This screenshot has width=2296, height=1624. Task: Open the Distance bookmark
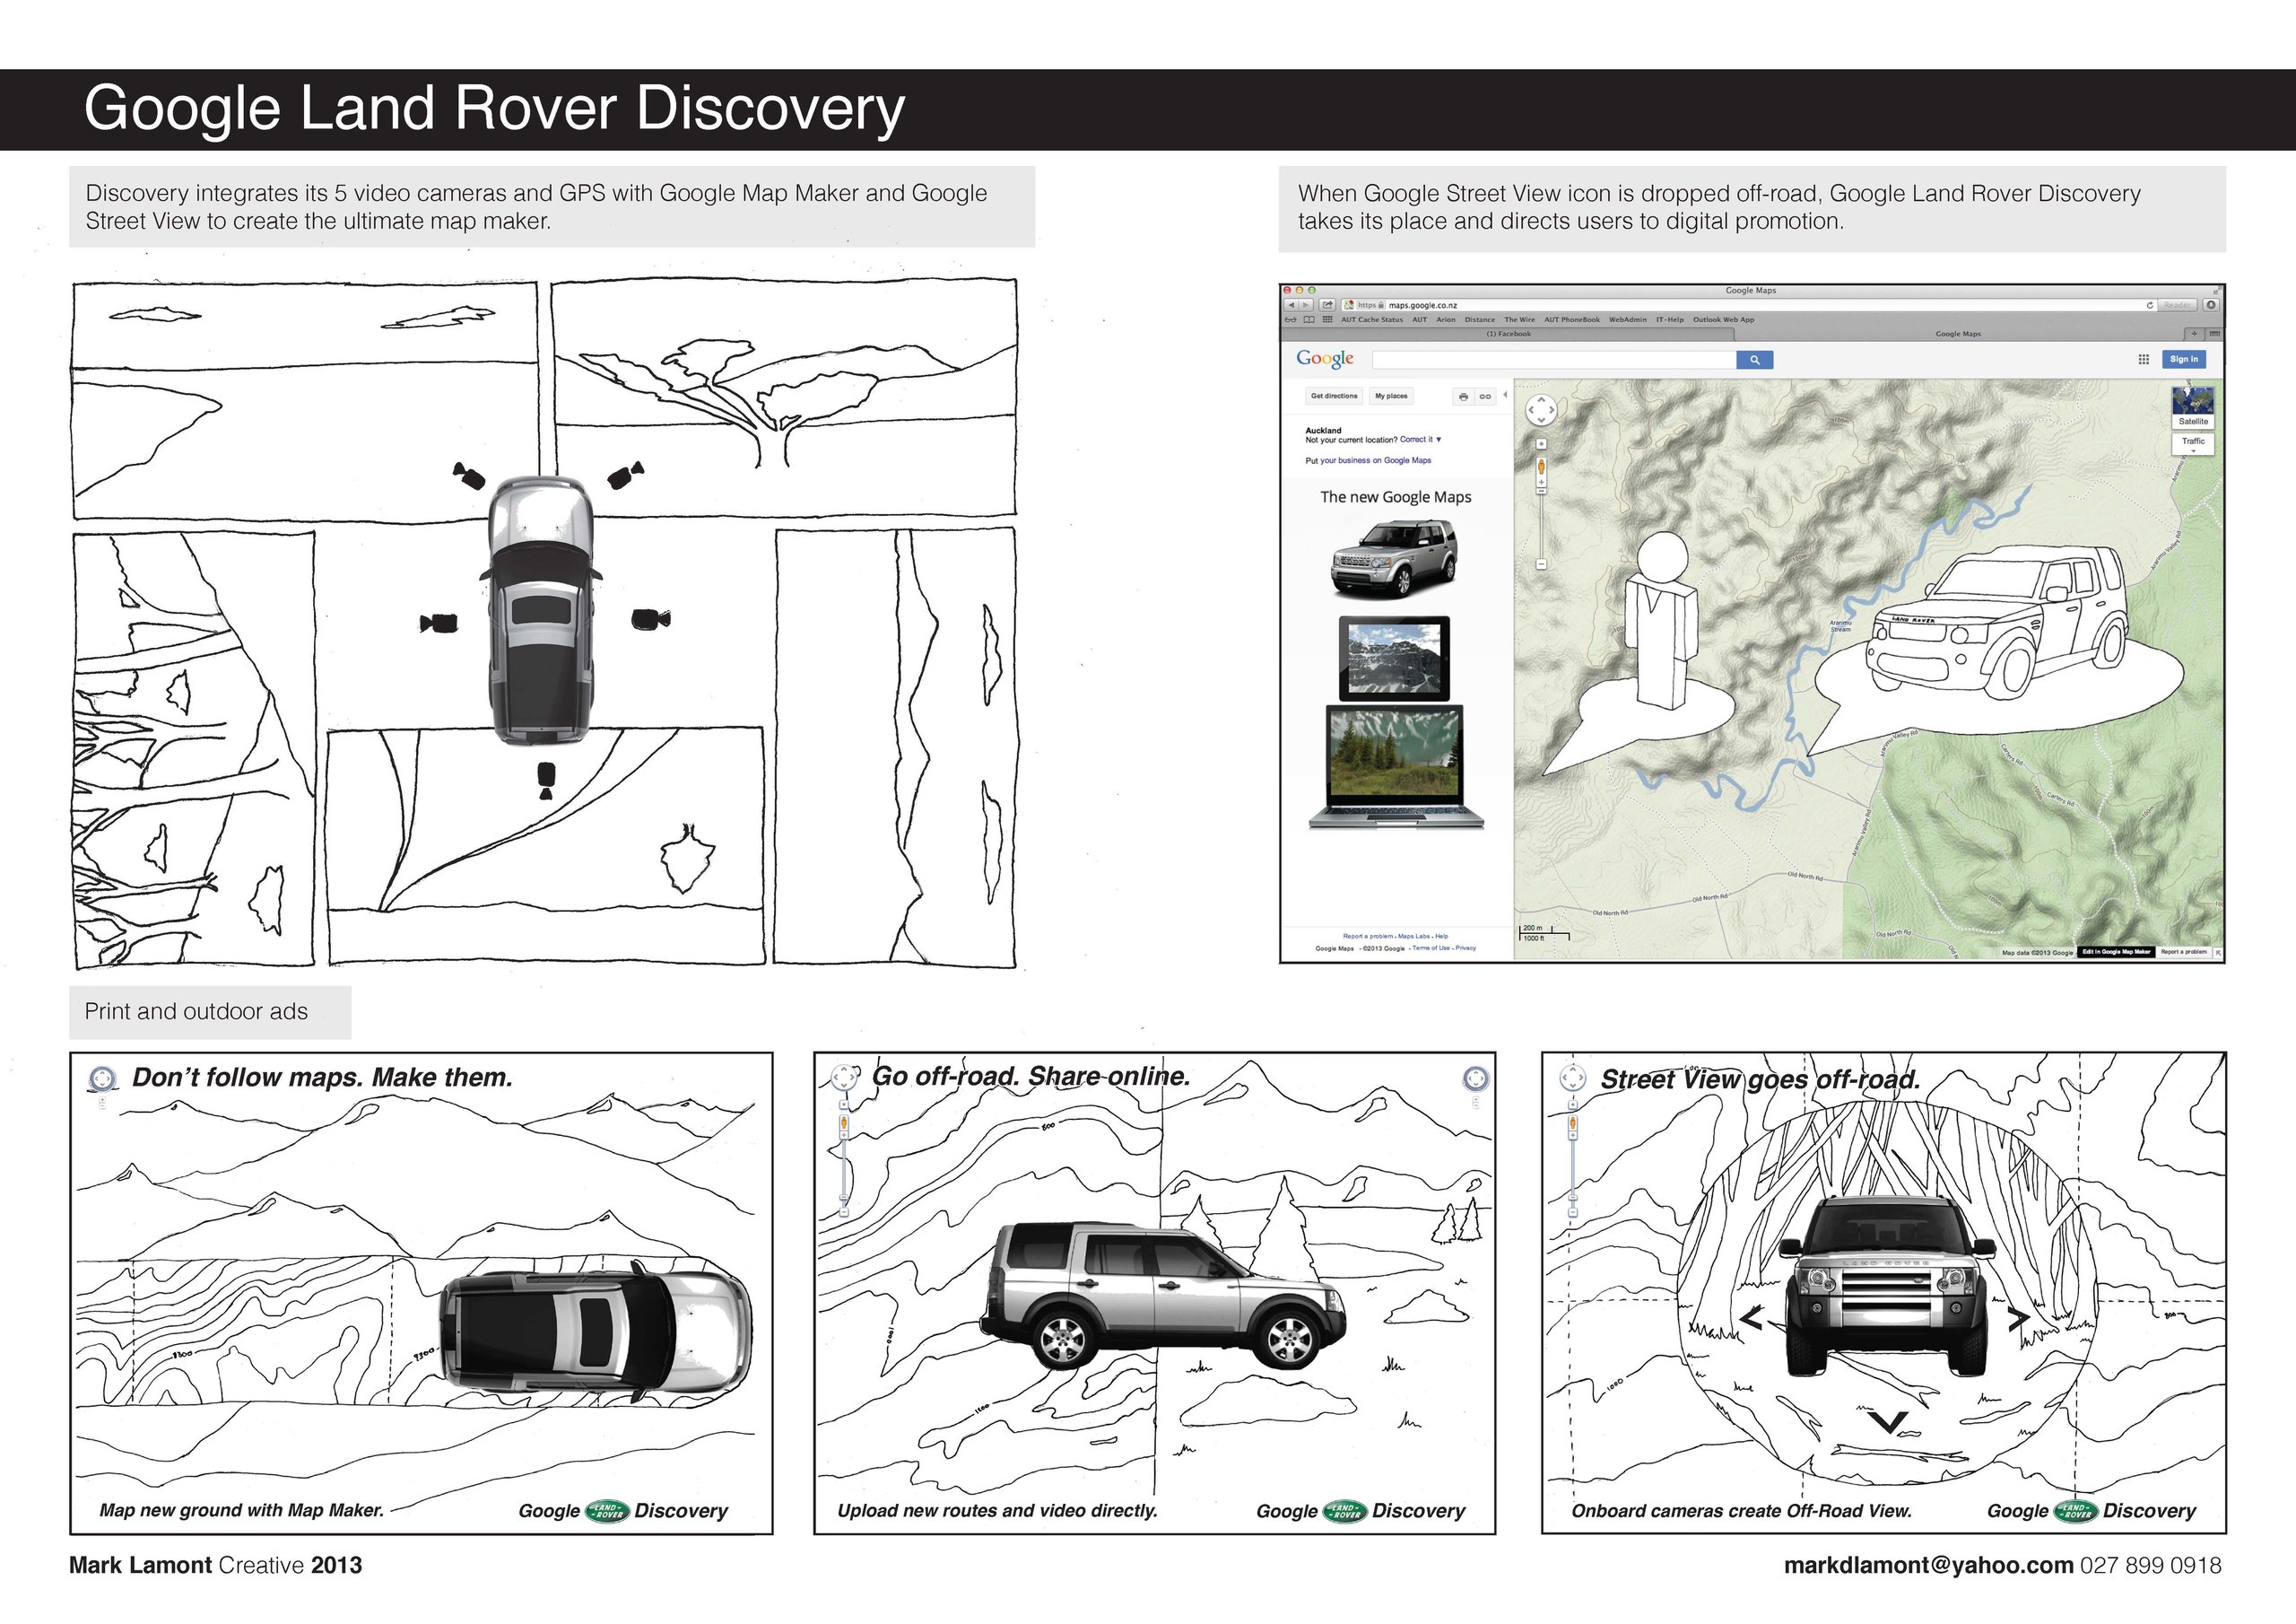pos(1479,320)
